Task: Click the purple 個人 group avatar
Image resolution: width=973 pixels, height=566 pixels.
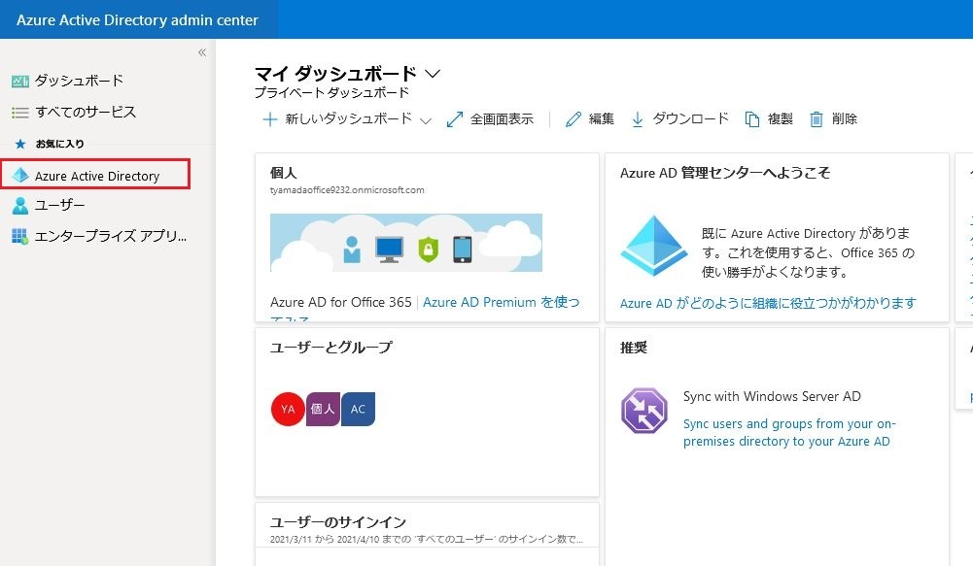Action: point(323,409)
